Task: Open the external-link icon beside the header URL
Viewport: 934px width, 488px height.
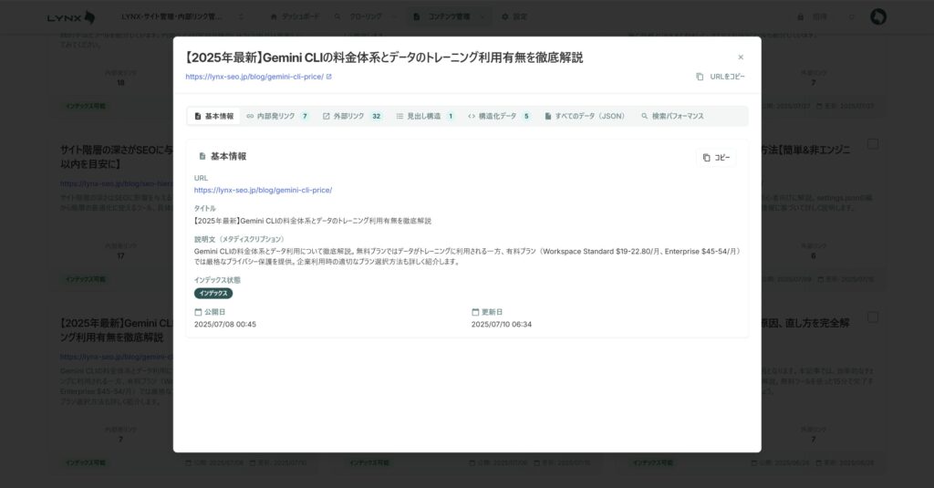Action: (x=329, y=77)
